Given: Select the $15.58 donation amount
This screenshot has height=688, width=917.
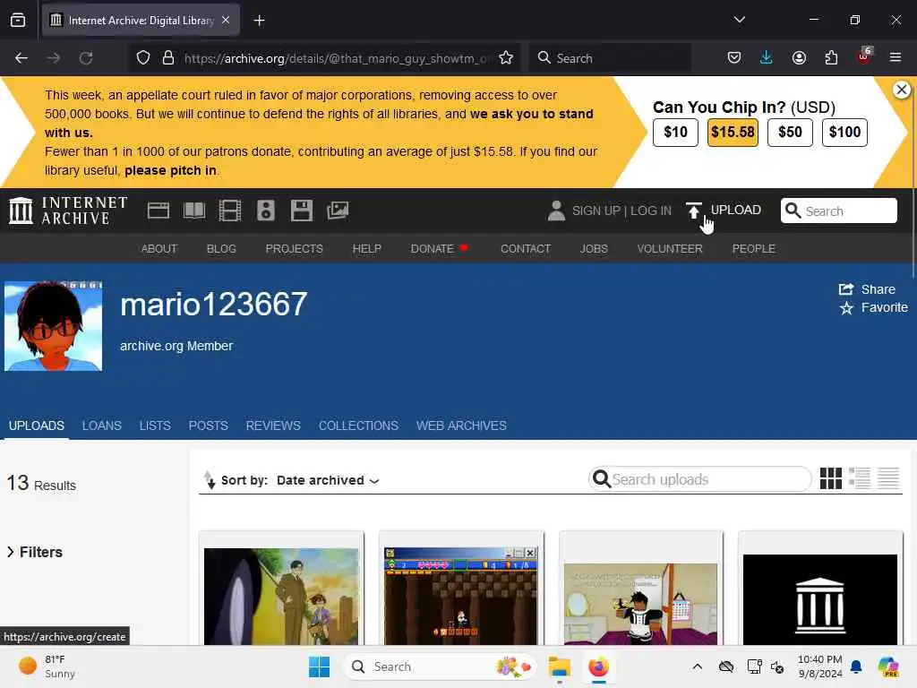Looking at the screenshot, I should pyautogui.click(x=733, y=133).
